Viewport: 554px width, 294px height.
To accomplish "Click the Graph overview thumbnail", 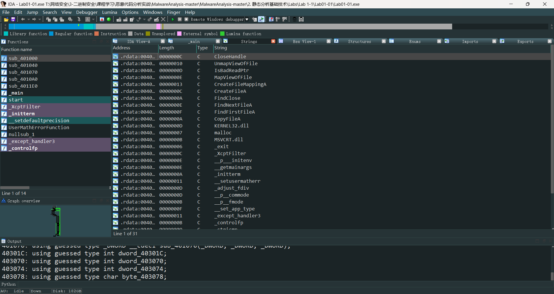I will (x=55, y=221).
